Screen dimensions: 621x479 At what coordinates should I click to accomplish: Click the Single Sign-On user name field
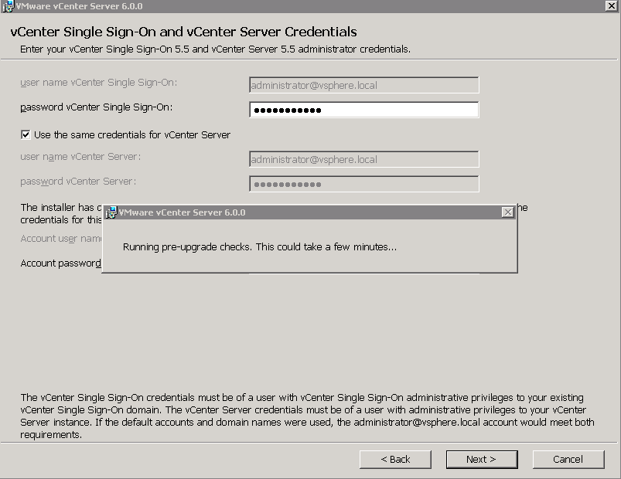tap(363, 85)
